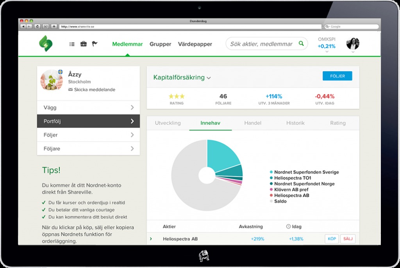
Task: Click Heliospectra TO1 legend swatch
Action: coord(271,178)
